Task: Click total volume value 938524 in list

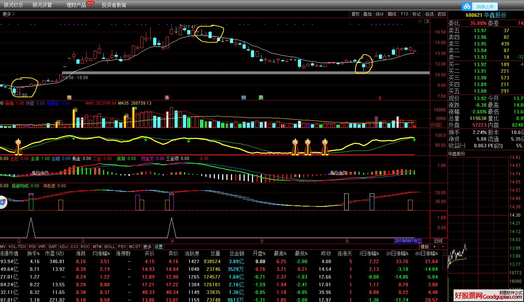Action: tap(212, 261)
